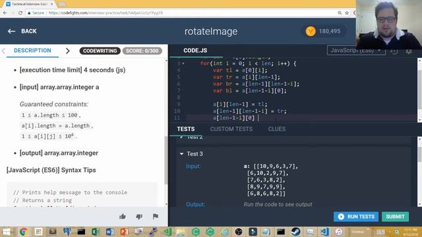
Task: Go to previous tab with left chevron
Action: [x=3, y=51]
